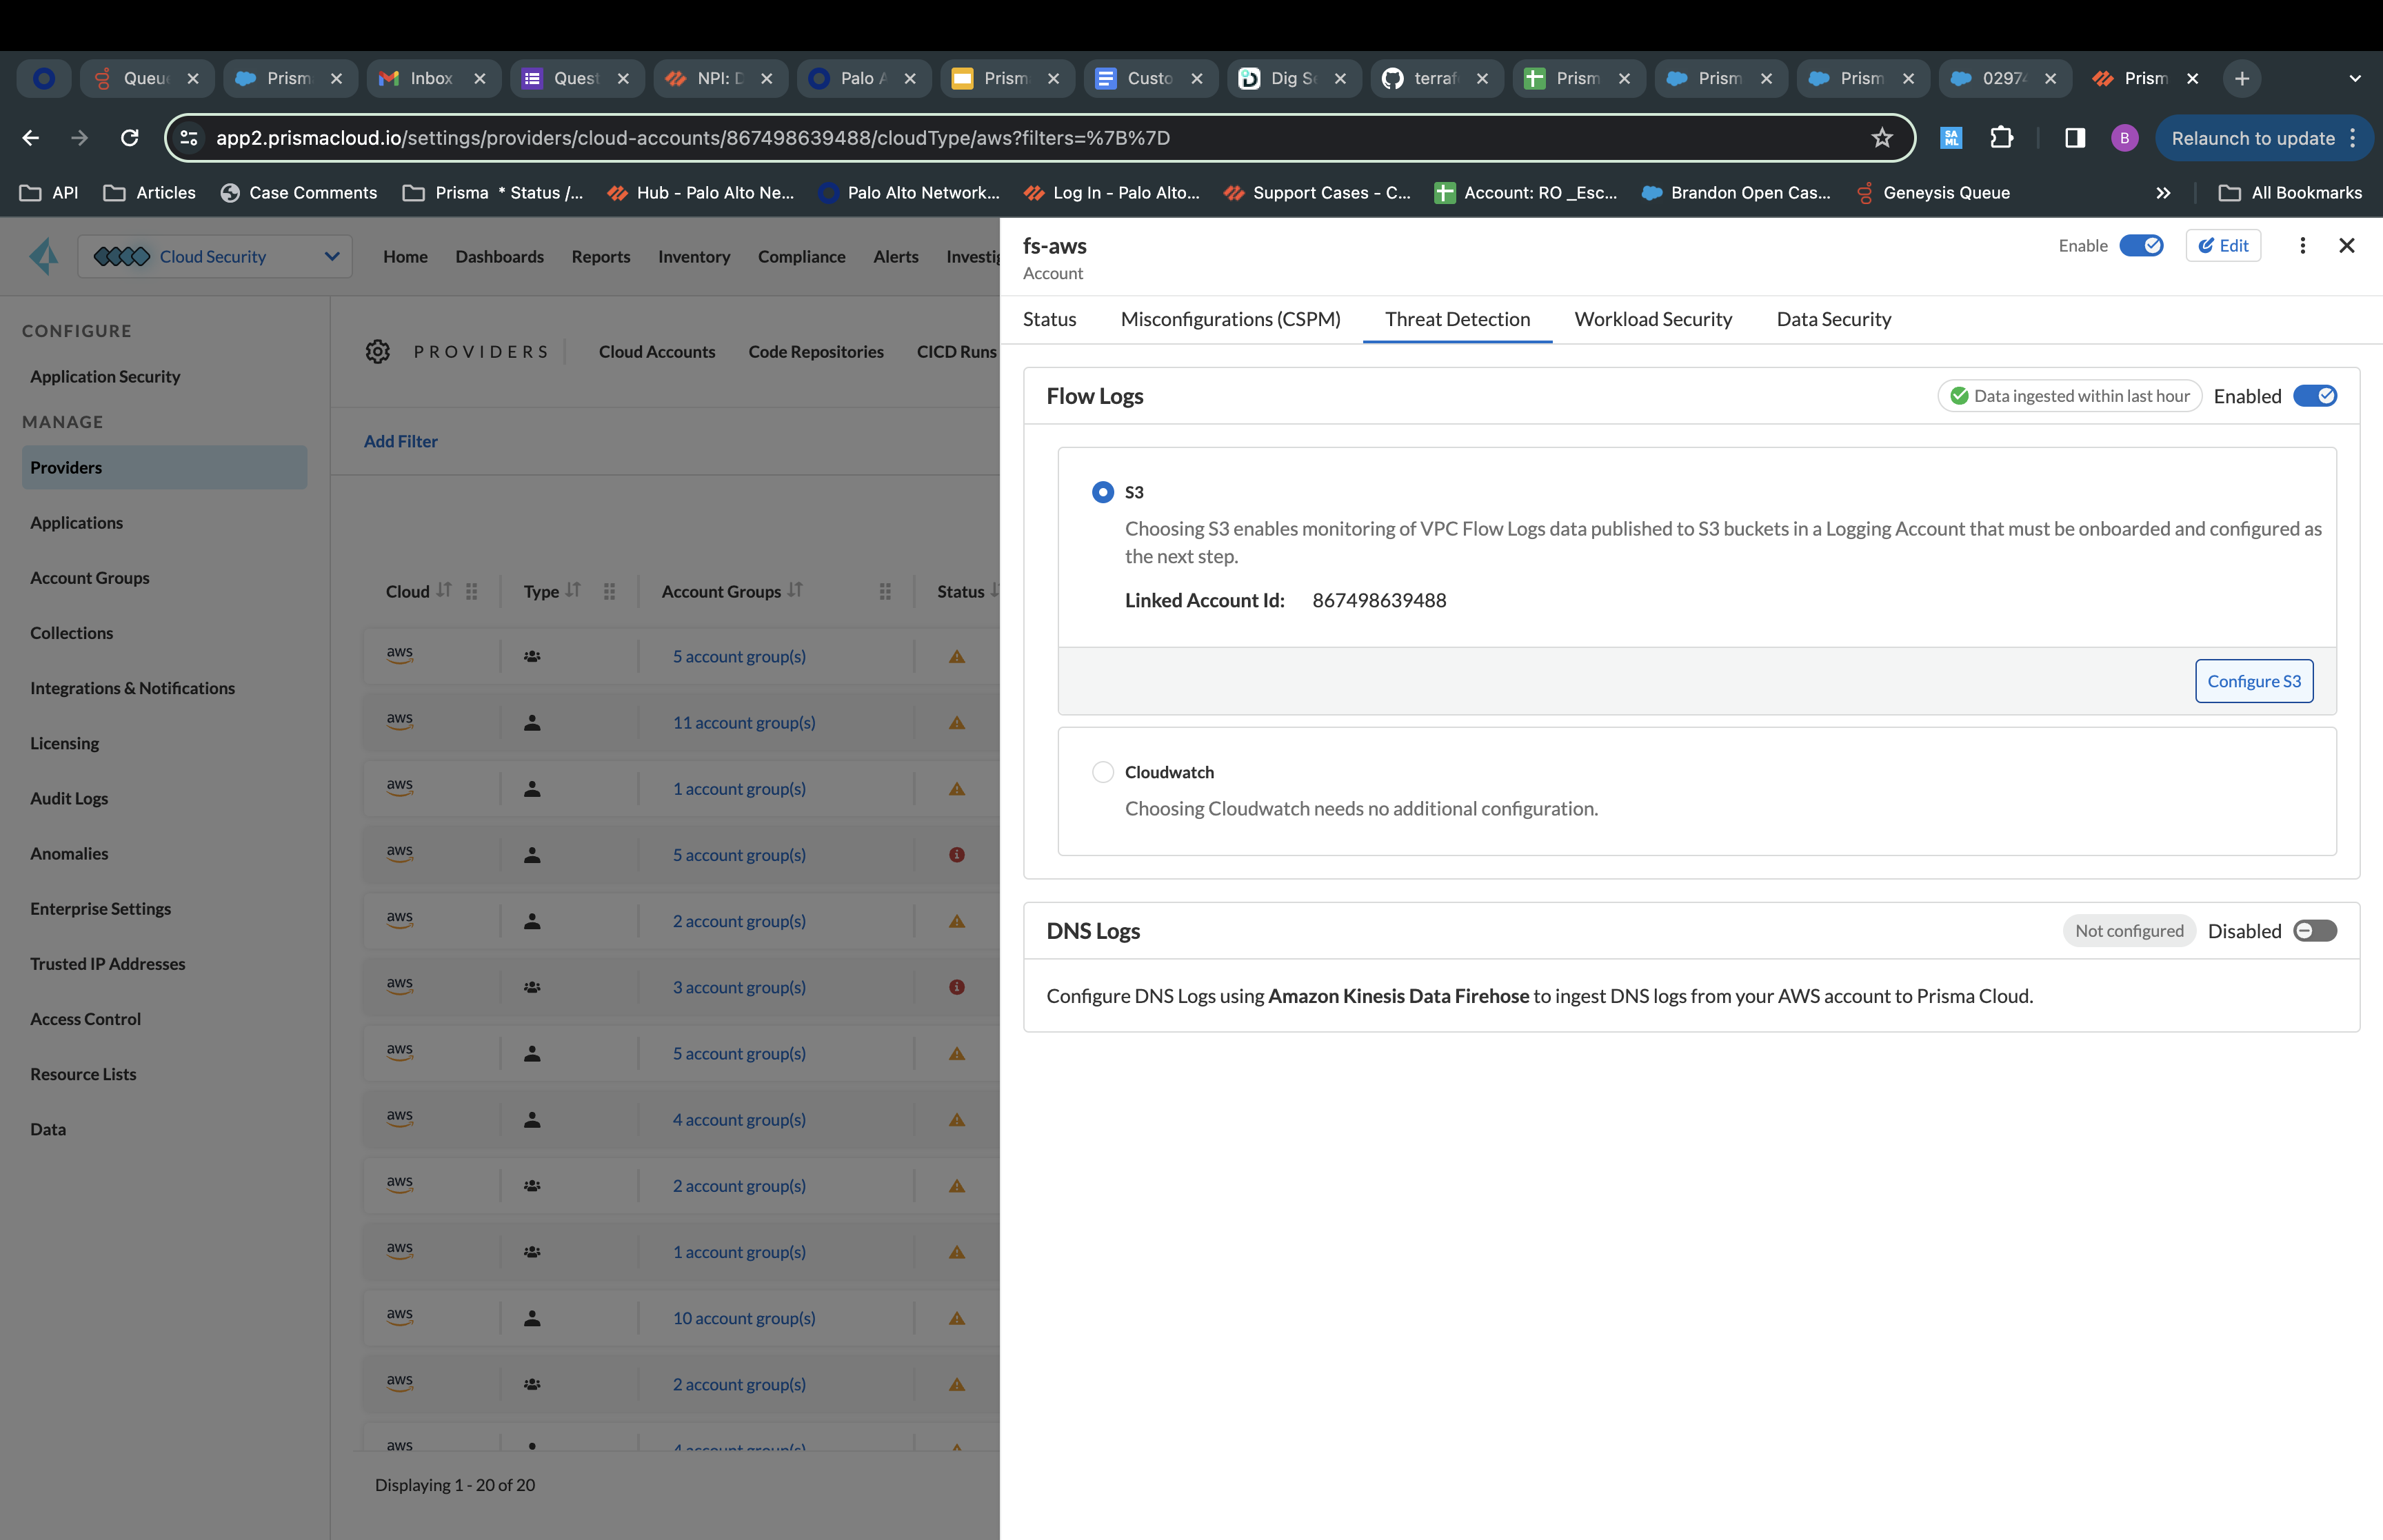Click the Configure S3 button
2383x1540 pixels.
2253,681
